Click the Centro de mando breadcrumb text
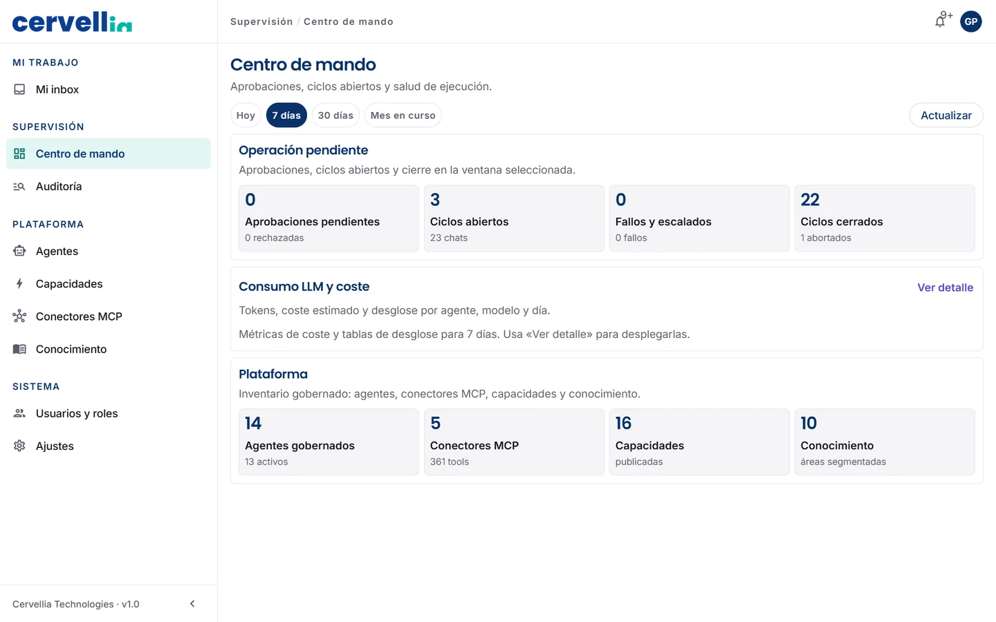Image resolution: width=996 pixels, height=622 pixels. [x=349, y=21]
